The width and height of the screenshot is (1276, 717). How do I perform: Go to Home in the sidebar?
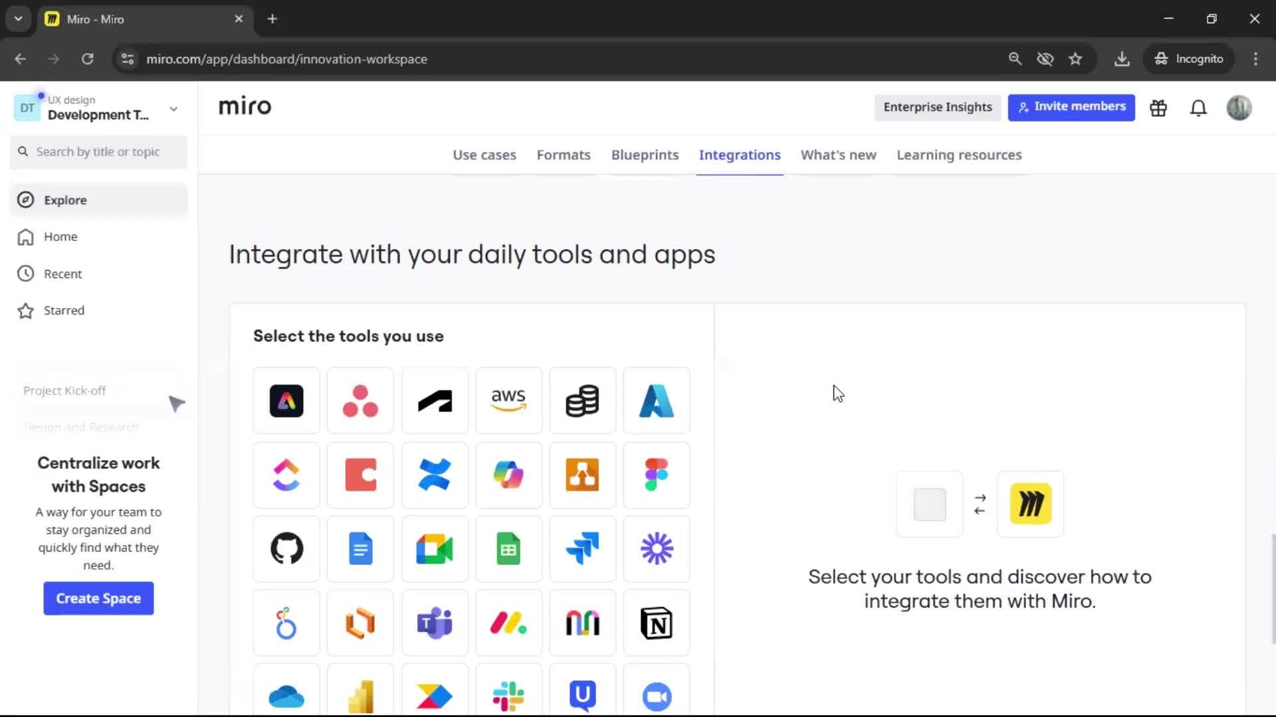click(x=98, y=237)
